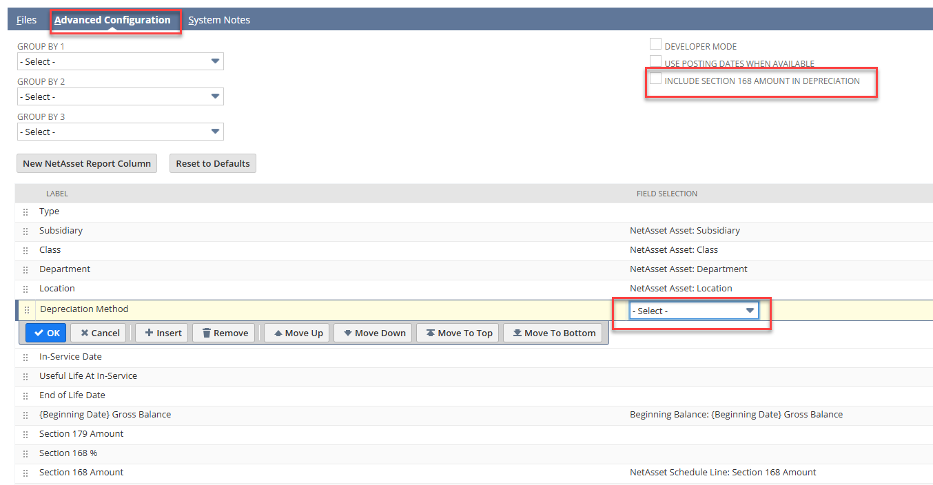933x485 pixels.
Task: Toggle Use Posting Dates When Available
Action: pos(655,62)
